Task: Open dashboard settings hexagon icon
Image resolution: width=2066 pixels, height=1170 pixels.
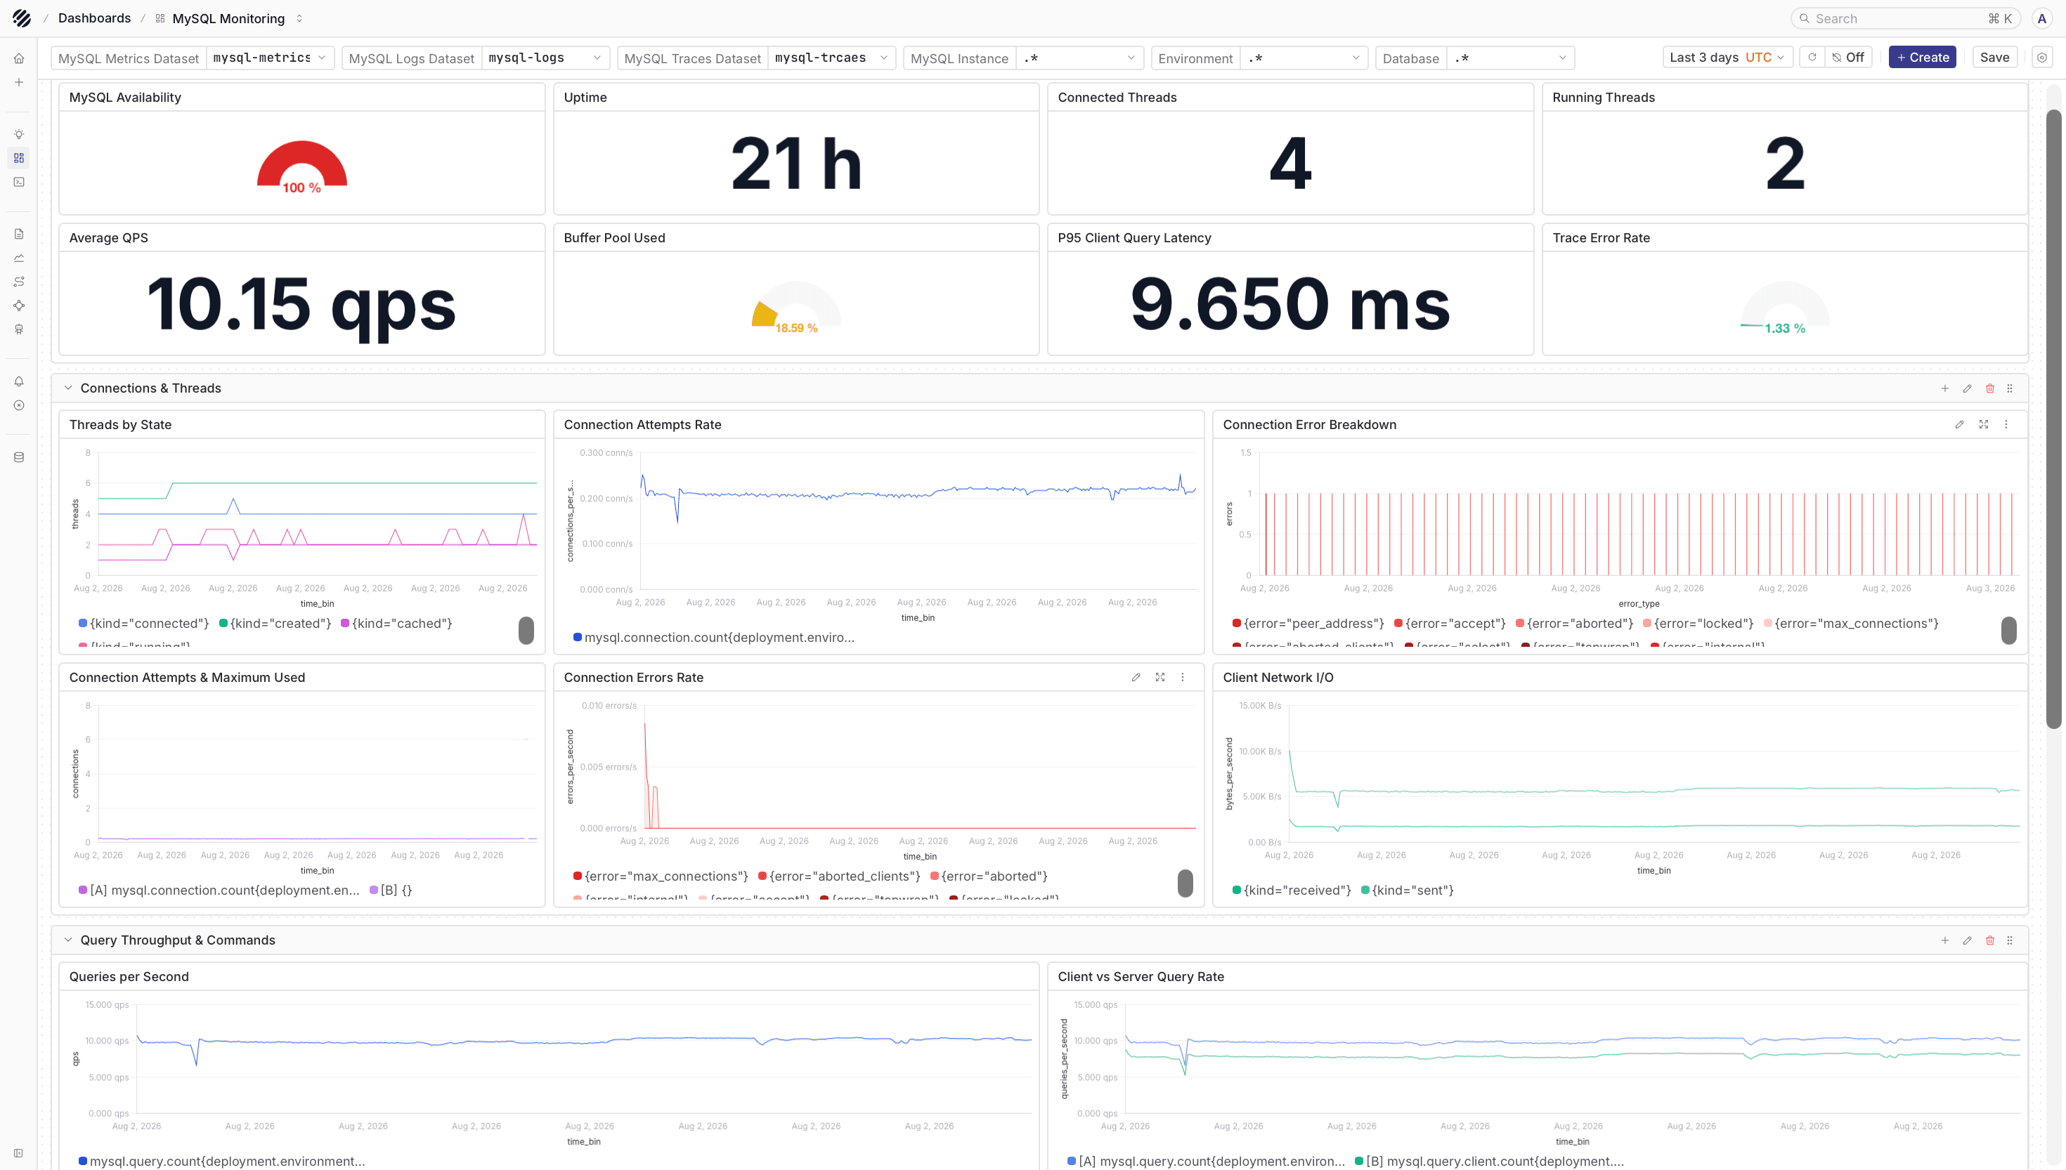Action: click(x=2042, y=57)
